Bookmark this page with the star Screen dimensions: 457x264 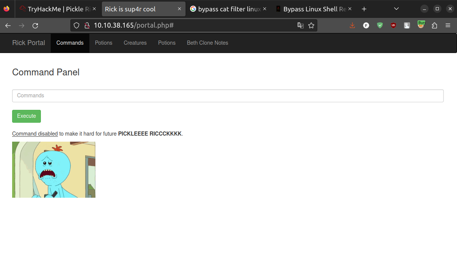[x=311, y=25]
